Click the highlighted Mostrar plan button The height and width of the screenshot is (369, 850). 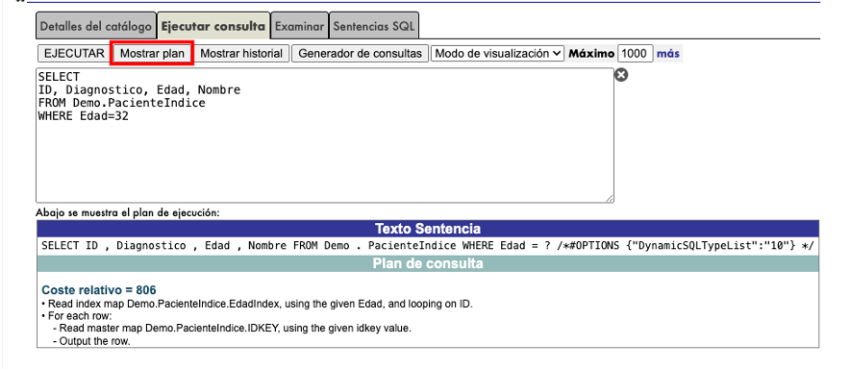(152, 54)
